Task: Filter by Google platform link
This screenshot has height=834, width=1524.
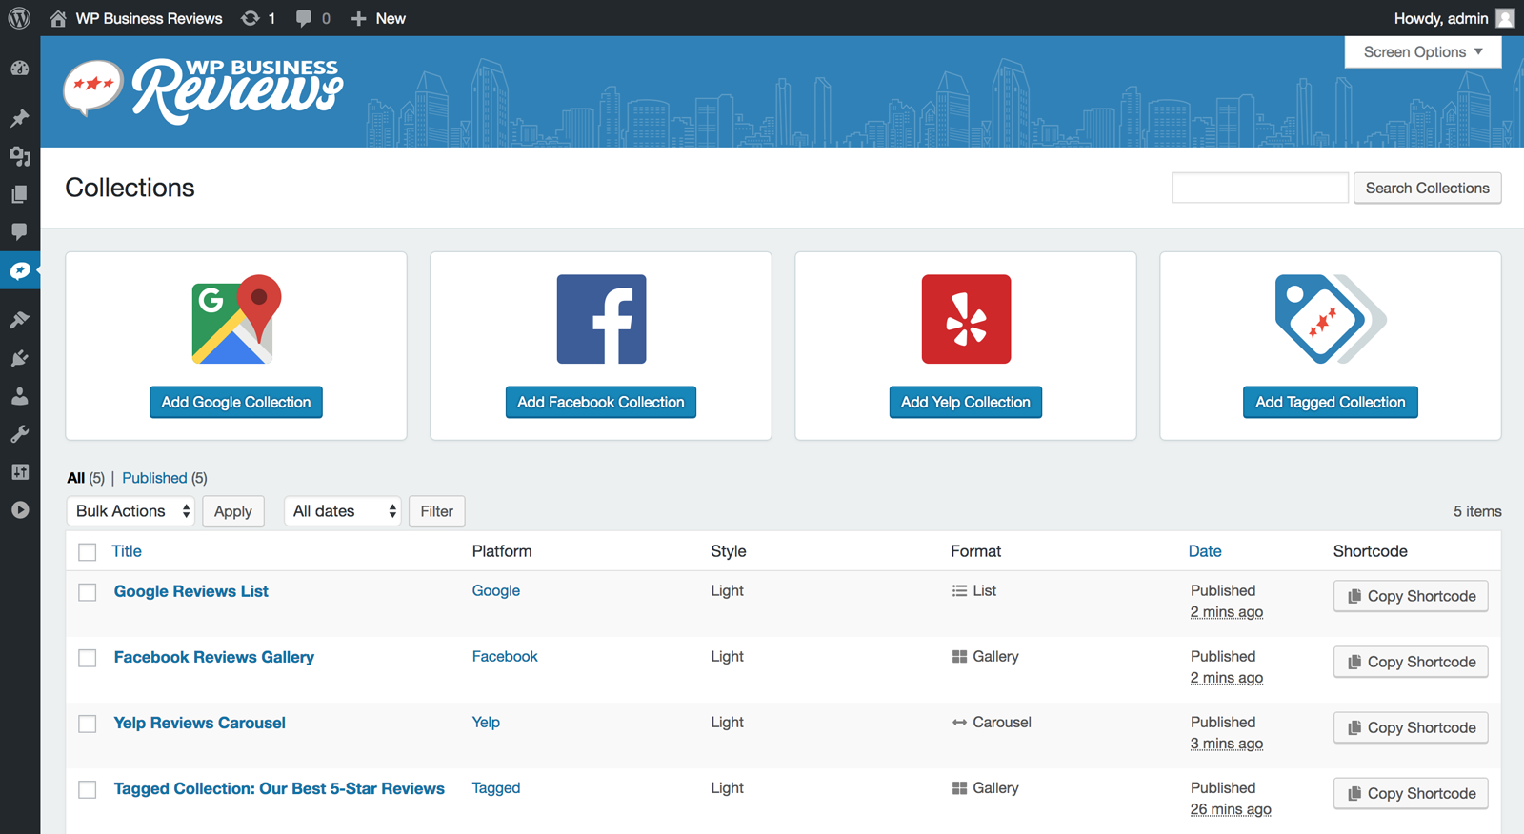Action: pos(496,590)
